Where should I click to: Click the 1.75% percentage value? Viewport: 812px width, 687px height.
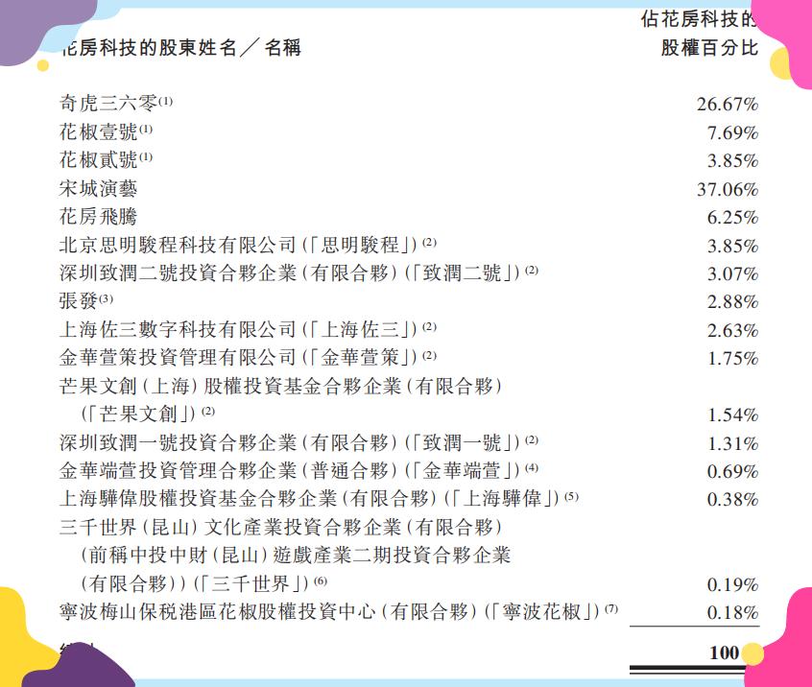click(732, 358)
